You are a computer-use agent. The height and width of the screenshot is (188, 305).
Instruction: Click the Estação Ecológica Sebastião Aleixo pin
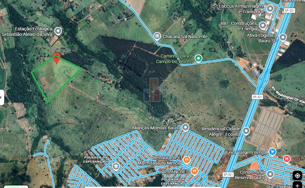coord(58,31)
